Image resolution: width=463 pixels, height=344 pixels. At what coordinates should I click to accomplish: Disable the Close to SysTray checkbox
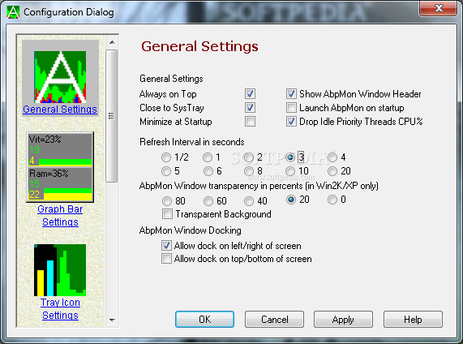coord(250,108)
